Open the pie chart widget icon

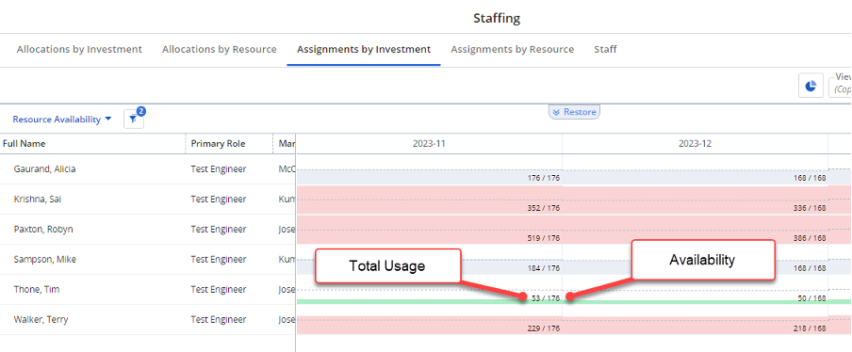click(811, 87)
